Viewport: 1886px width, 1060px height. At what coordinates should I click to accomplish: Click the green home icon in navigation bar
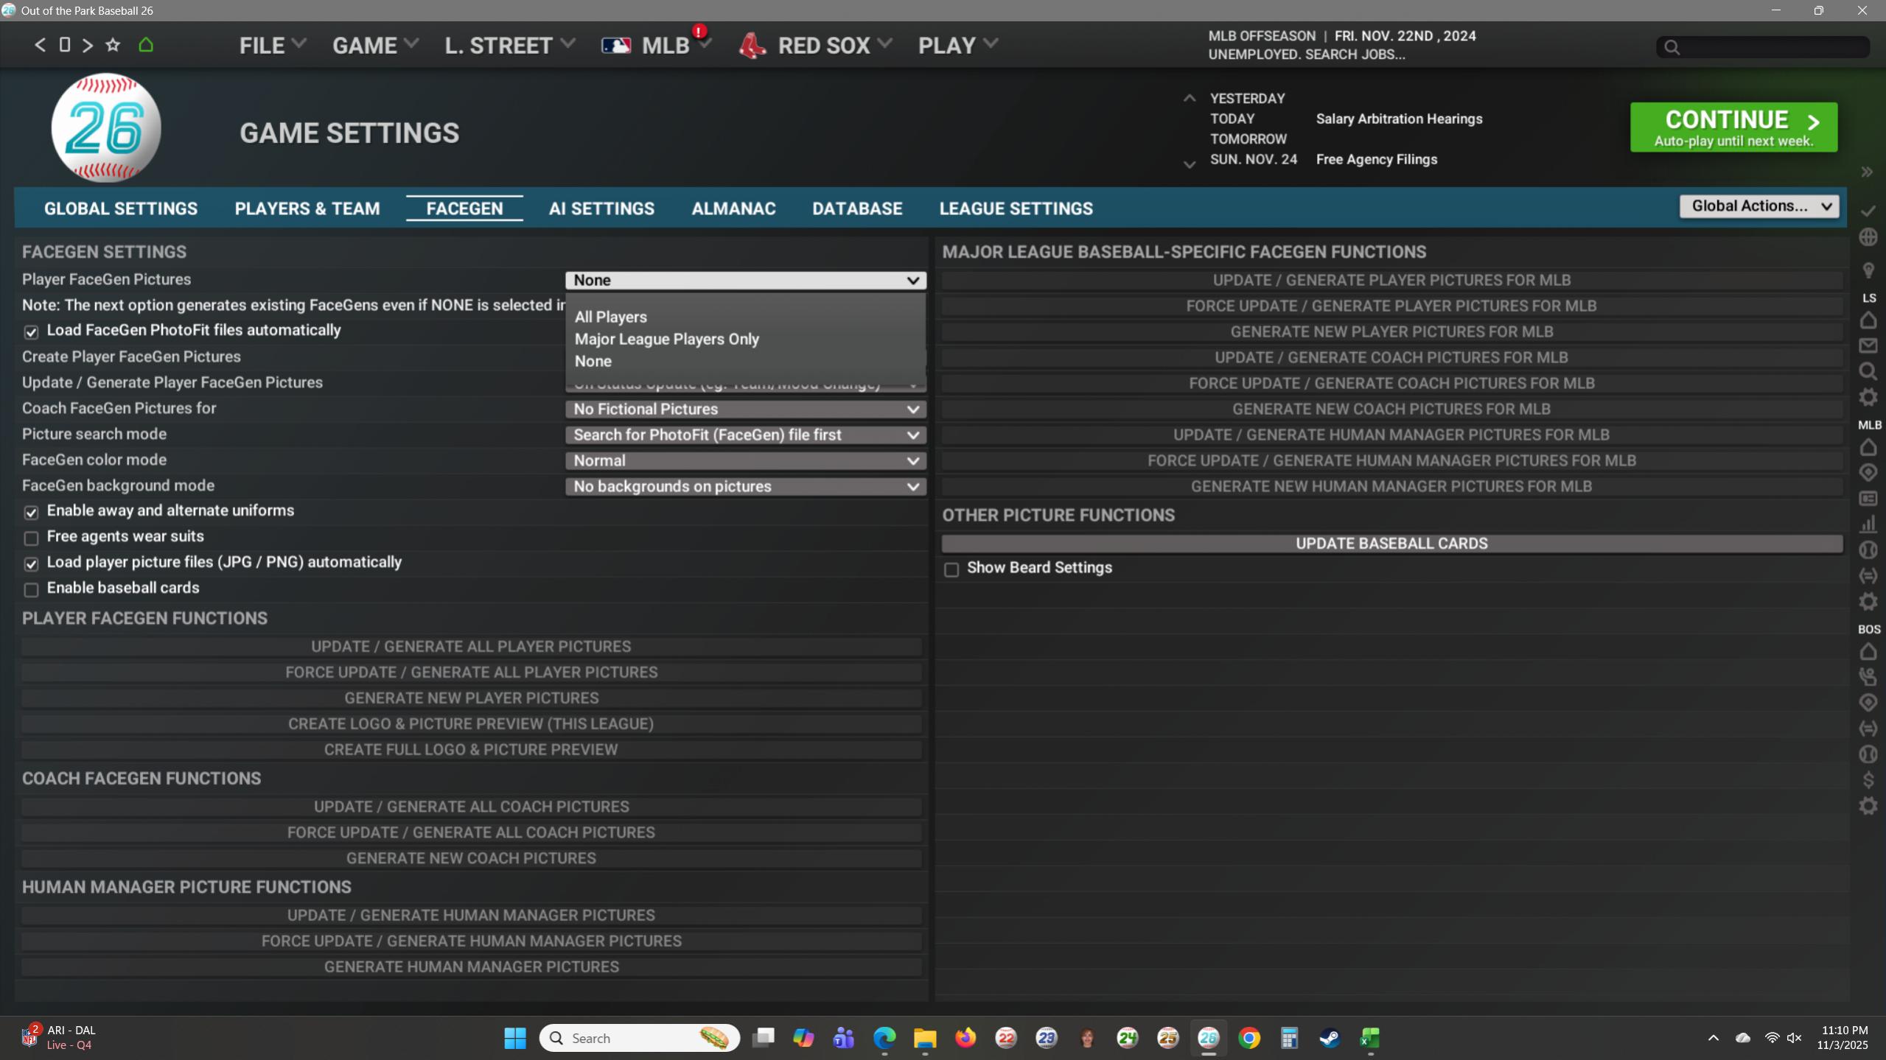(x=146, y=45)
